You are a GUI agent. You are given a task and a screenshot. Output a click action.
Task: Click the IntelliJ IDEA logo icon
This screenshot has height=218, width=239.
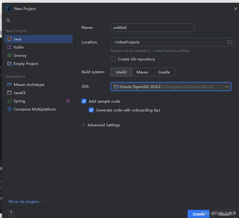click(x=8, y=9)
